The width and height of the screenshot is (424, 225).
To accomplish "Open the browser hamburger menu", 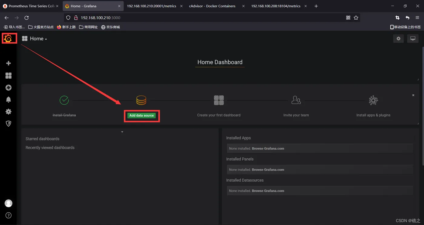I will click(417, 18).
